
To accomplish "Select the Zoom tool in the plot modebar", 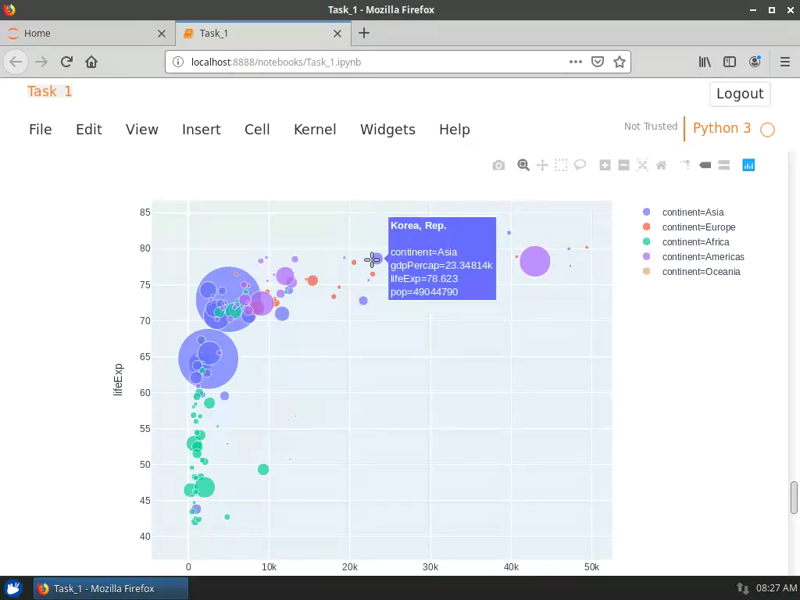I will pos(523,165).
